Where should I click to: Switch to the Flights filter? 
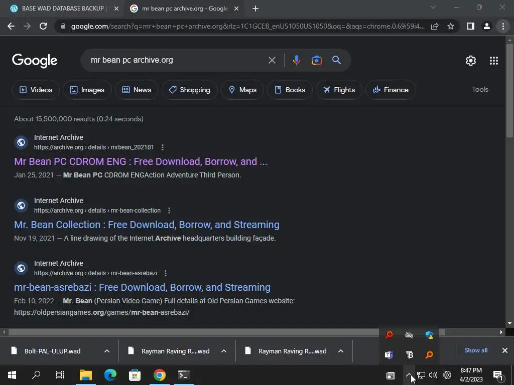(x=339, y=90)
